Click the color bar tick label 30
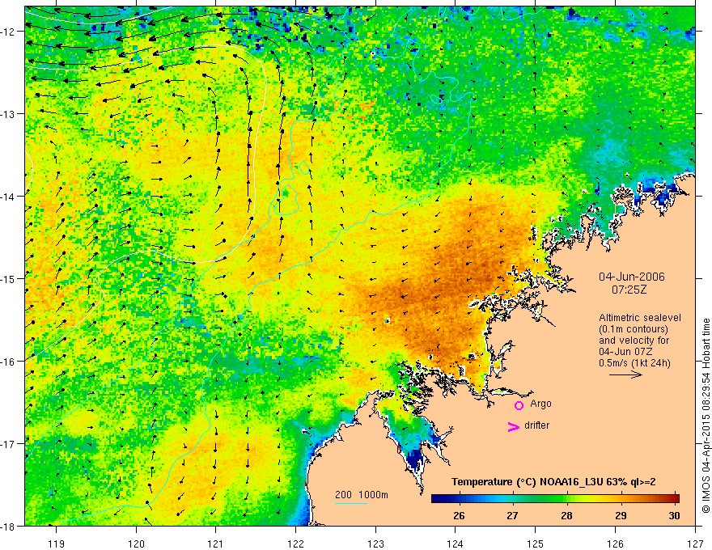This screenshot has width=712, height=550. (674, 515)
